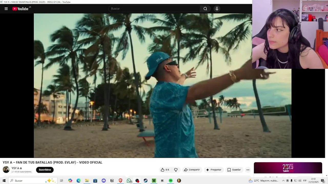Open the weather widget showing 22°C
The image size is (328, 184).
(263, 181)
